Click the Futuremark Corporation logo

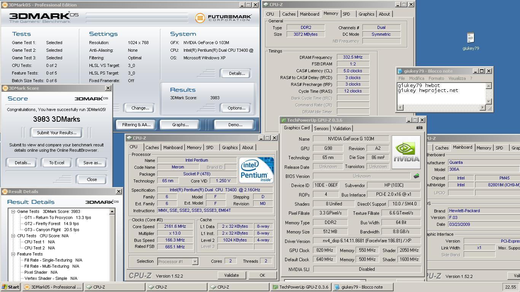[x=223, y=17]
